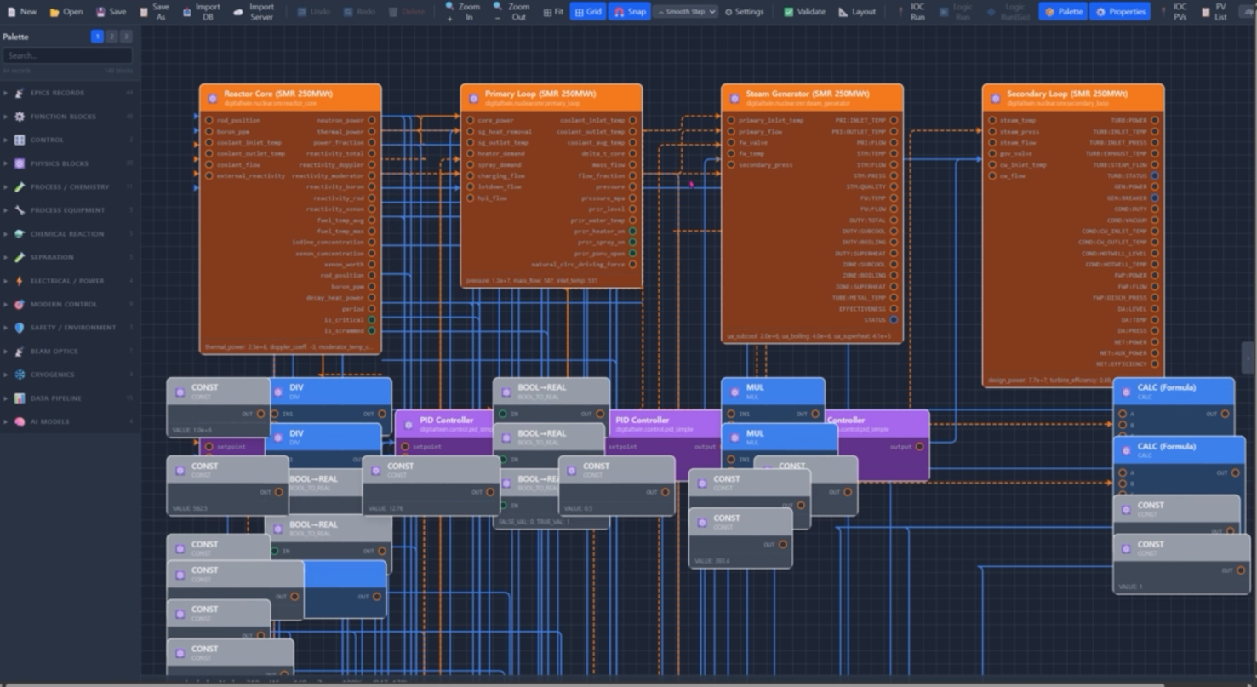The height and width of the screenshot is (687, 1257).
Task: Click the is_critical output port on Reactor Core
Action: tap(372, 319)
